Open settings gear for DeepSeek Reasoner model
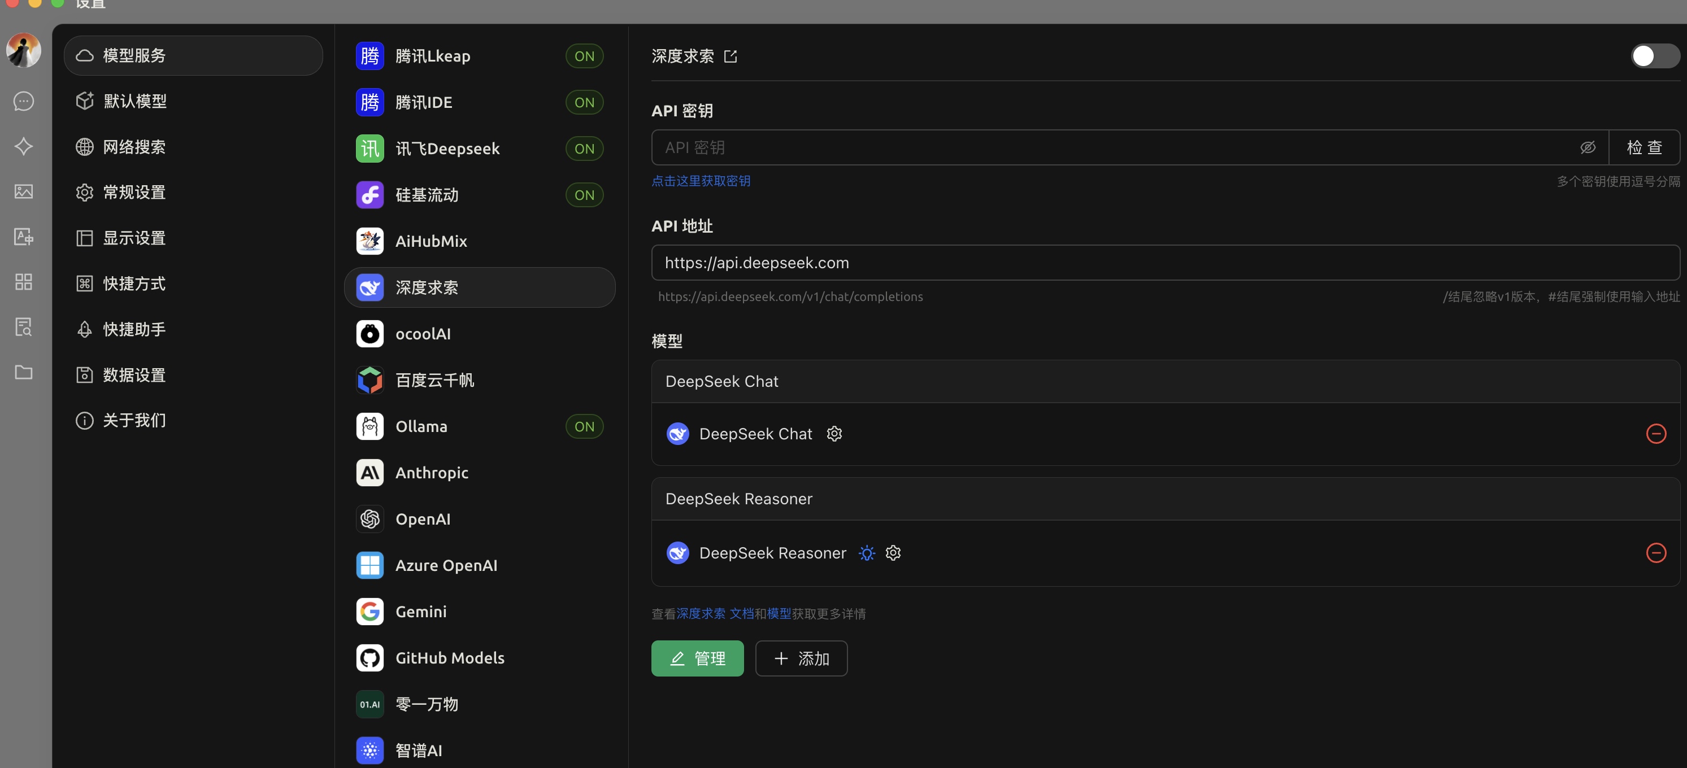 (893, 553)
